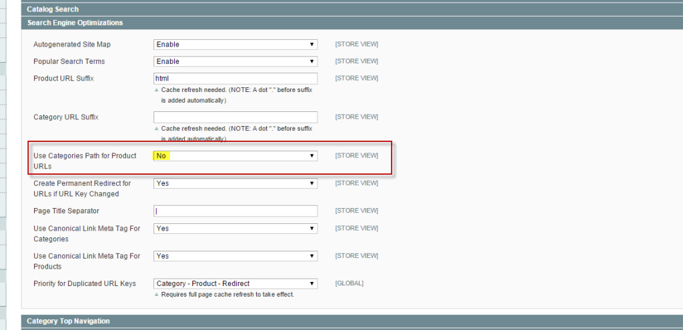Click the Product URL Suffix input field
The width and height of the screenshot is (683, 330).
(x=235, y=79)
